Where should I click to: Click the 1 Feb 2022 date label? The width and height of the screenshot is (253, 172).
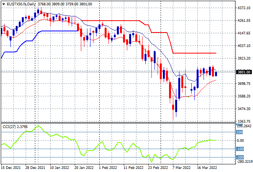point(108,168)
